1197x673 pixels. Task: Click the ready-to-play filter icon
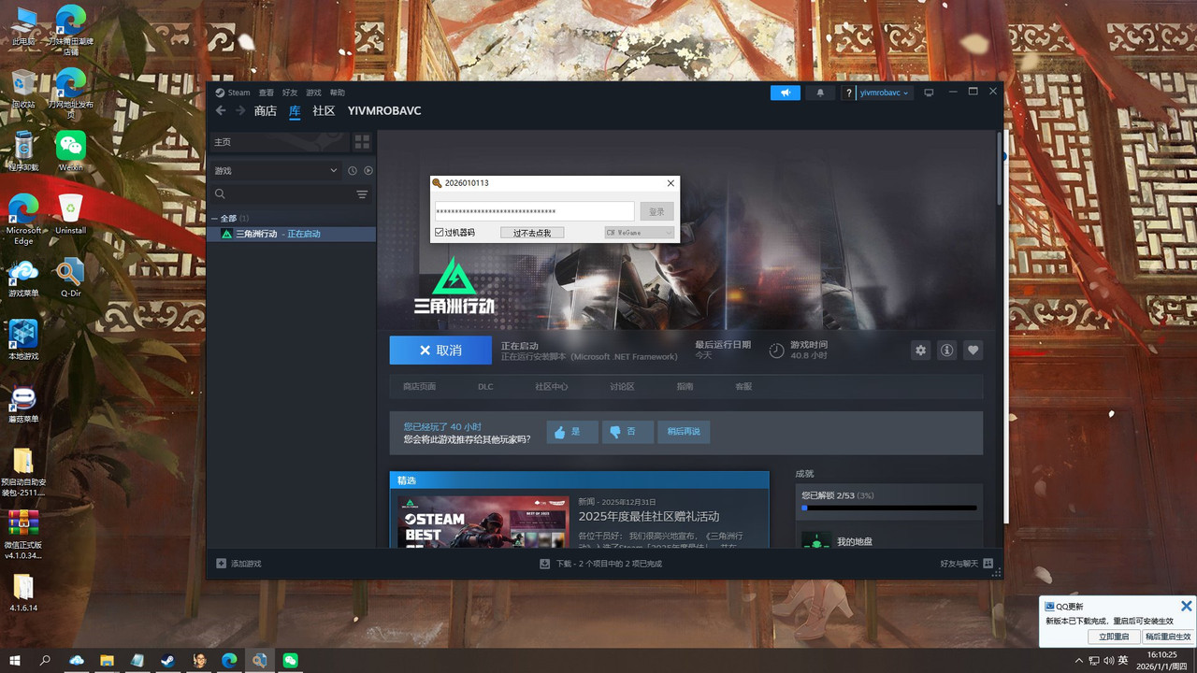(x=368, y=171)
